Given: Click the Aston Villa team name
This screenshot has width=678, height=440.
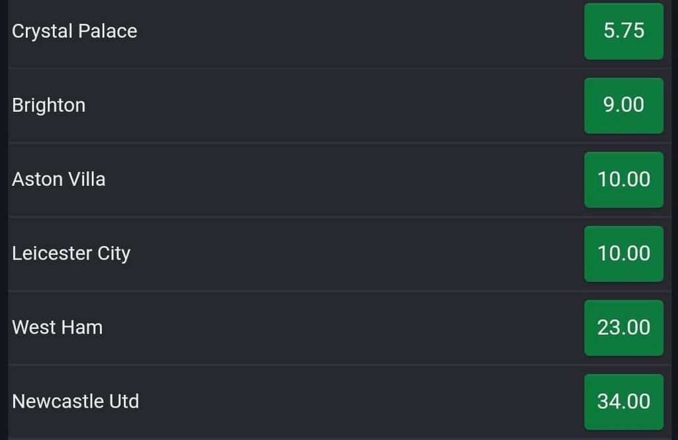Looking at the screenshot, I should tap(58, 179).
